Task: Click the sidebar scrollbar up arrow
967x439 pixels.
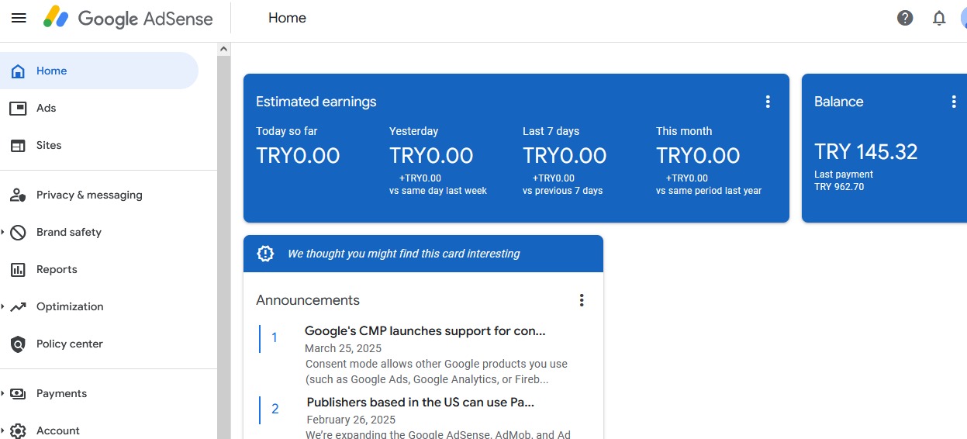Action: click(x=224, y=49)
